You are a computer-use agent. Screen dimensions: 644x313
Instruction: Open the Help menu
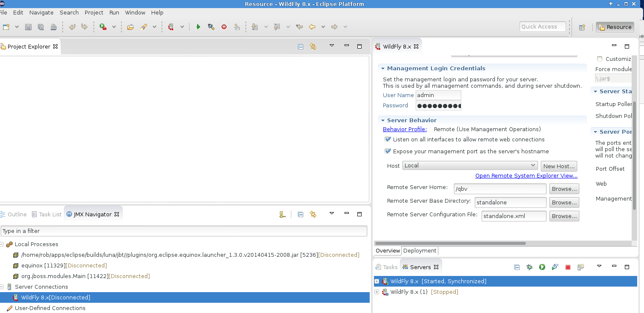157,13
